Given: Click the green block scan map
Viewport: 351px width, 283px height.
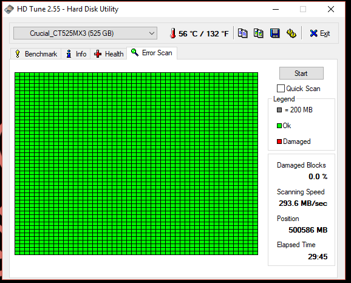Looking at the screenshot, I should [x=136, y=163].
